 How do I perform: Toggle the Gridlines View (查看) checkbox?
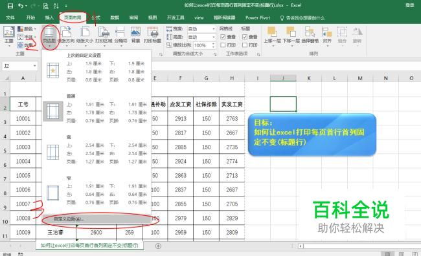pyautogui.click(x=223, y=37)
